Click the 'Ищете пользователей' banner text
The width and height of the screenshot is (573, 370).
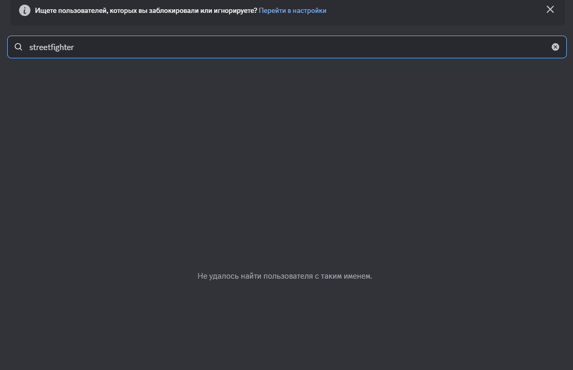pos(146,10)
